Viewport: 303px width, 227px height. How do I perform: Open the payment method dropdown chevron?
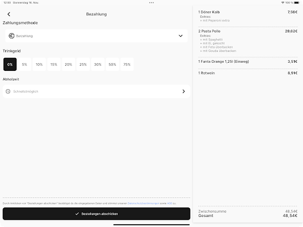point(180,36)
